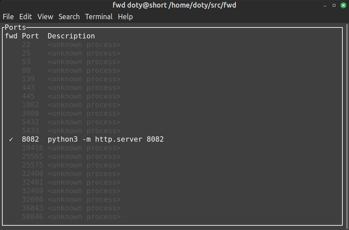Viewport: 349px width, 230px height.
Task: Open the Help menu
Action: click(x=125, y=17)
